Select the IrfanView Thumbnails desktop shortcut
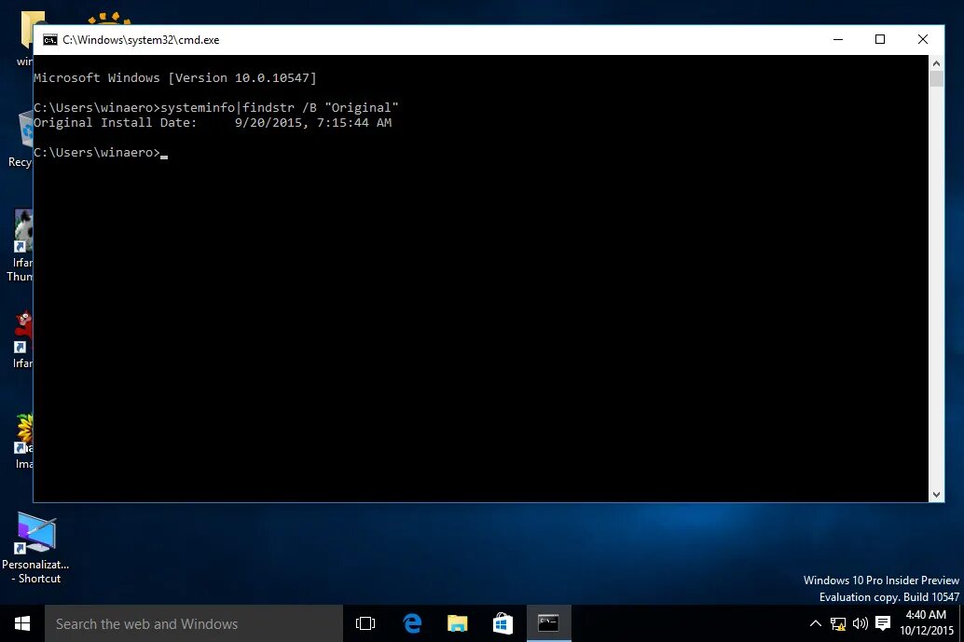The height and width of the screenshot is (642, 964). coord(21,246)
